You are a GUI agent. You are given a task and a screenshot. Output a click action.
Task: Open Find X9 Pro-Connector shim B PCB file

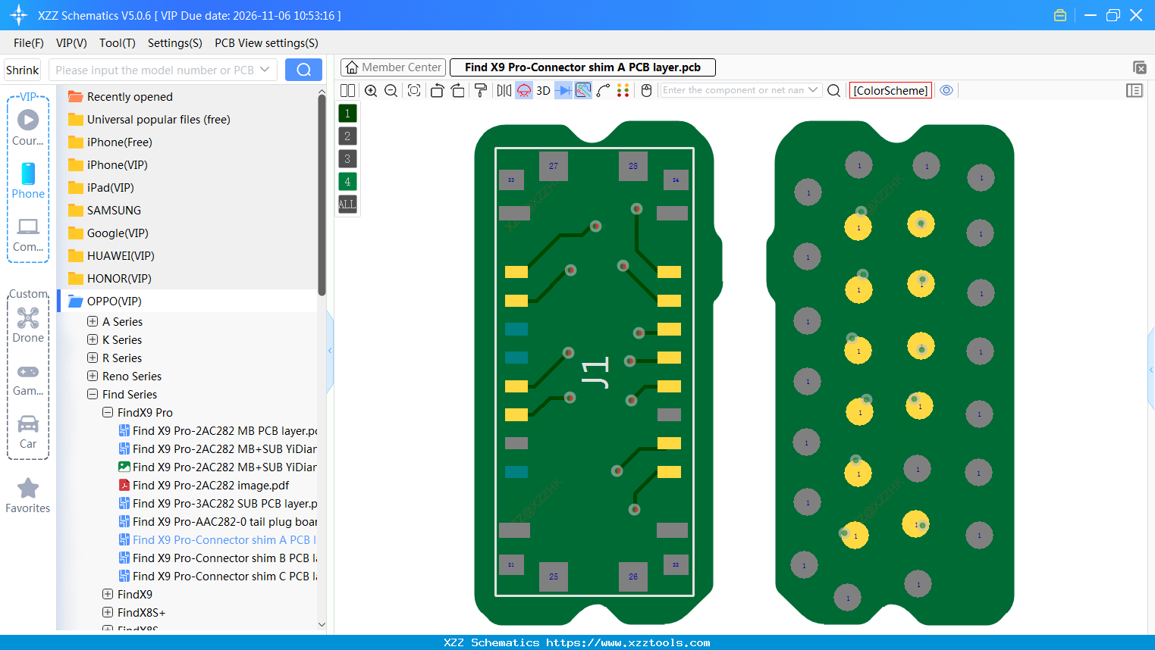pos(224,558)
